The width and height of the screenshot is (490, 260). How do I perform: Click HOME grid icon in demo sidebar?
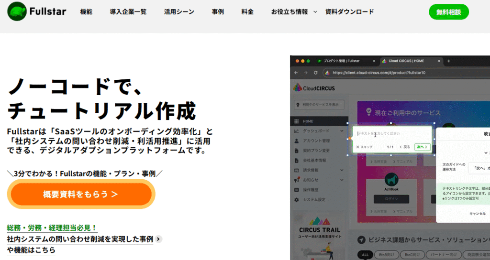pyautogui.click(x=297, y=121)
